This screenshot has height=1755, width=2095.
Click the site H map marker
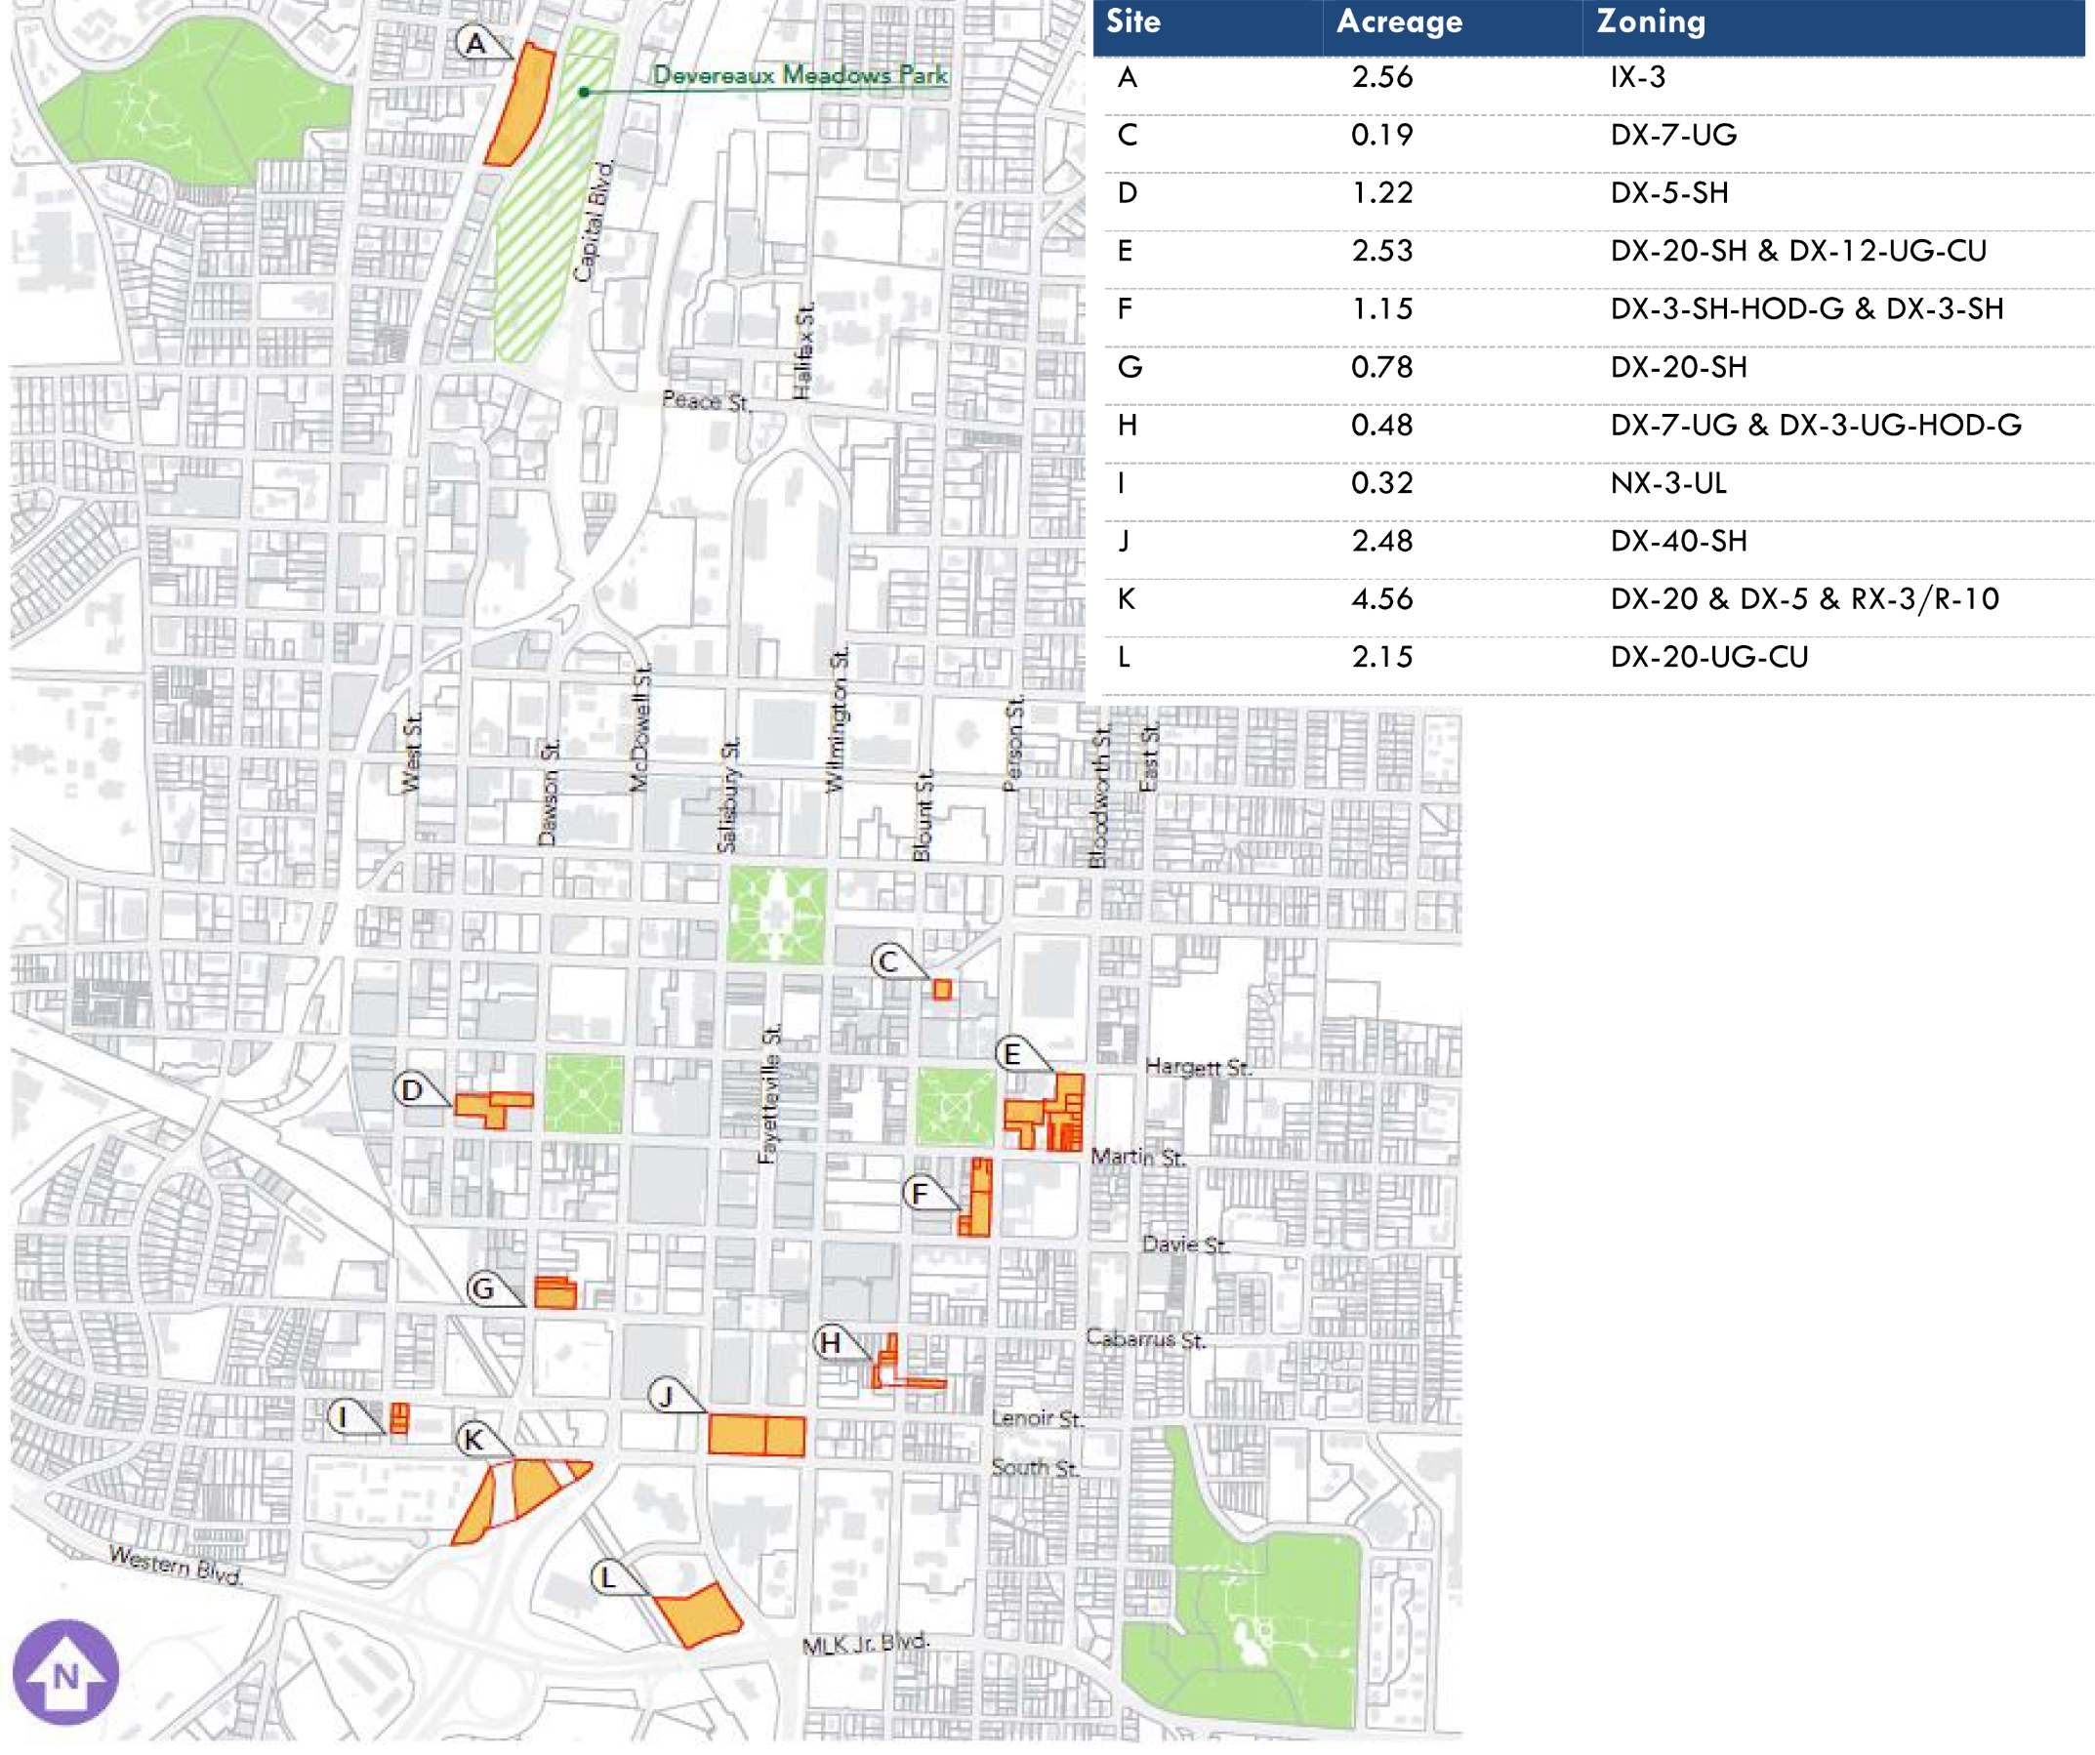tap(831, 1343)
